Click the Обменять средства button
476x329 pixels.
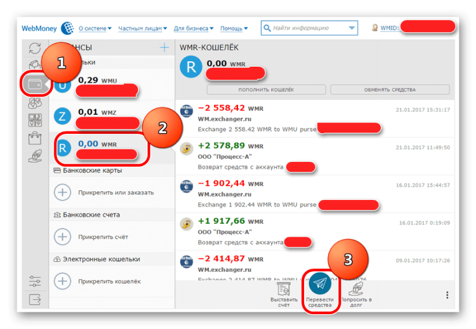(x=390, y=90)
